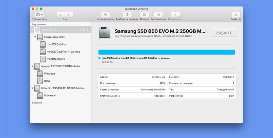
Task: Select the macOS Catalina volume row
Action: [60, 44]
